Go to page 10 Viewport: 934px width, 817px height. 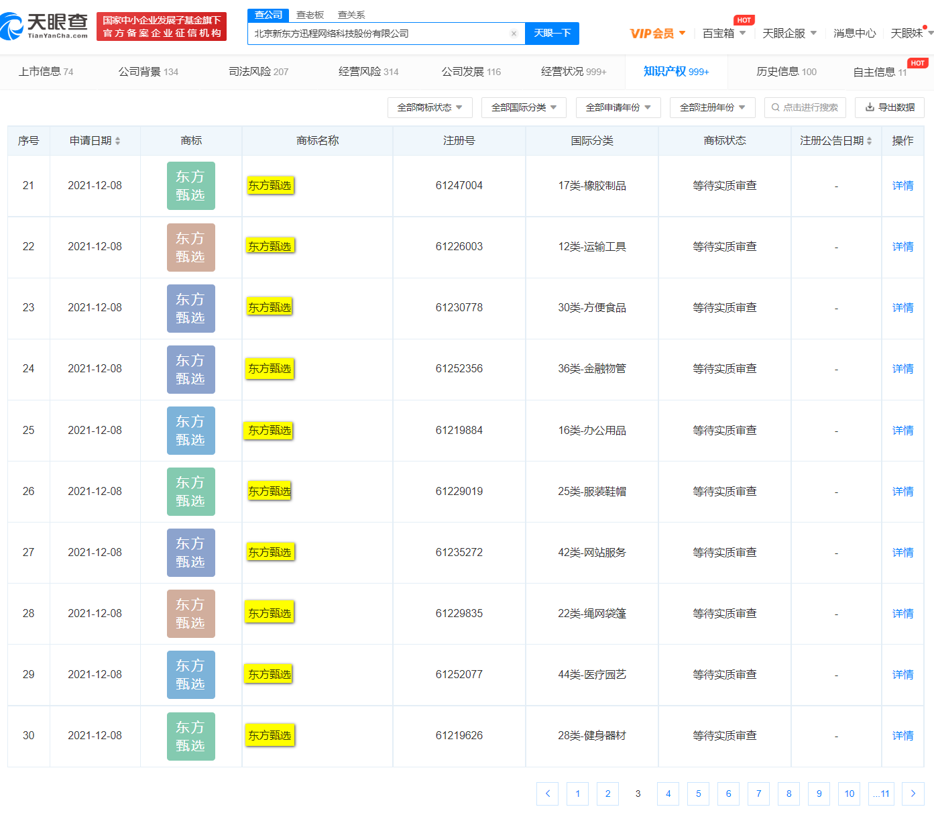849,794
